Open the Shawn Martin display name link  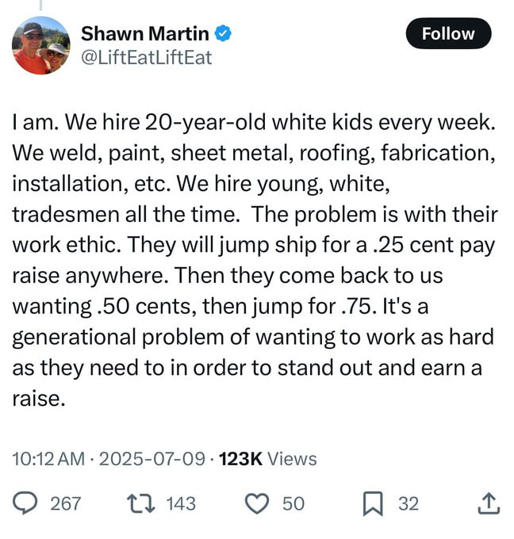click(145, 33)
